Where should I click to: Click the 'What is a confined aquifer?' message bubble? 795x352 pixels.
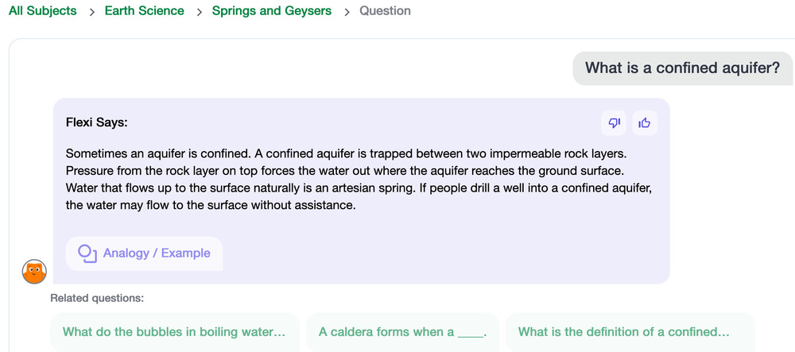[682, 68]
